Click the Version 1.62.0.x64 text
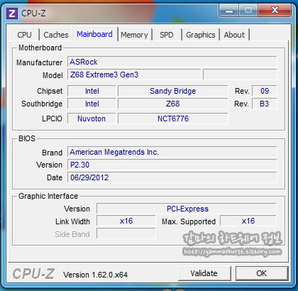Image resolution: width=298 pixels, height=291 pixels. pos(95,275)
